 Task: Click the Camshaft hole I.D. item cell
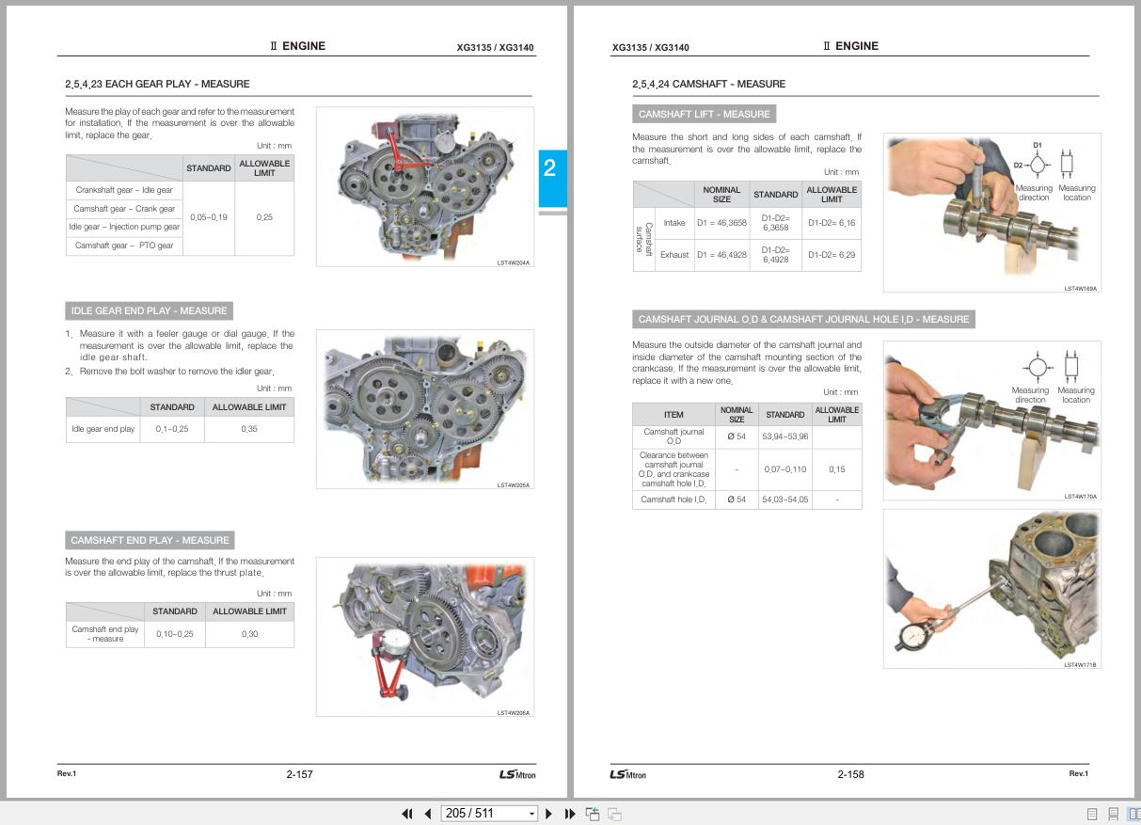pyautogui.click(x=674, y=500)
